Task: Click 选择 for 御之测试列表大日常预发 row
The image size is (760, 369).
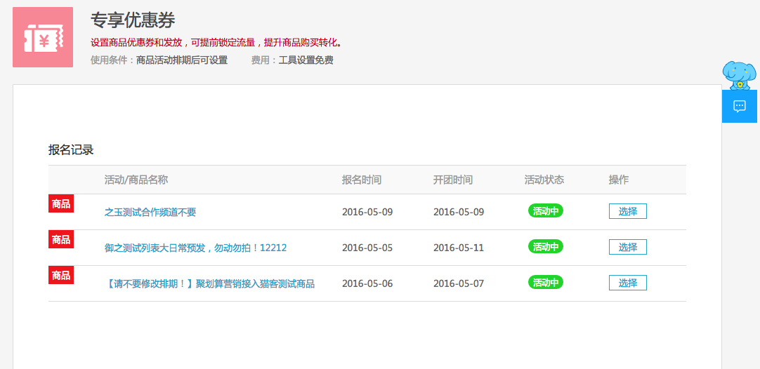Action: [628, 247]
